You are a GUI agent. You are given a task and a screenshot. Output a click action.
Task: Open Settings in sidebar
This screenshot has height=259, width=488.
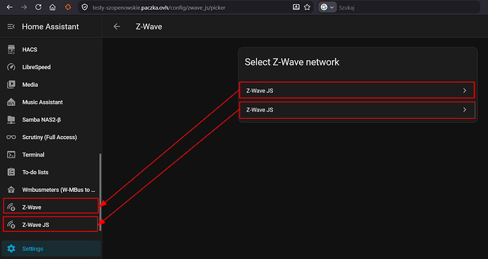point(51,248)
